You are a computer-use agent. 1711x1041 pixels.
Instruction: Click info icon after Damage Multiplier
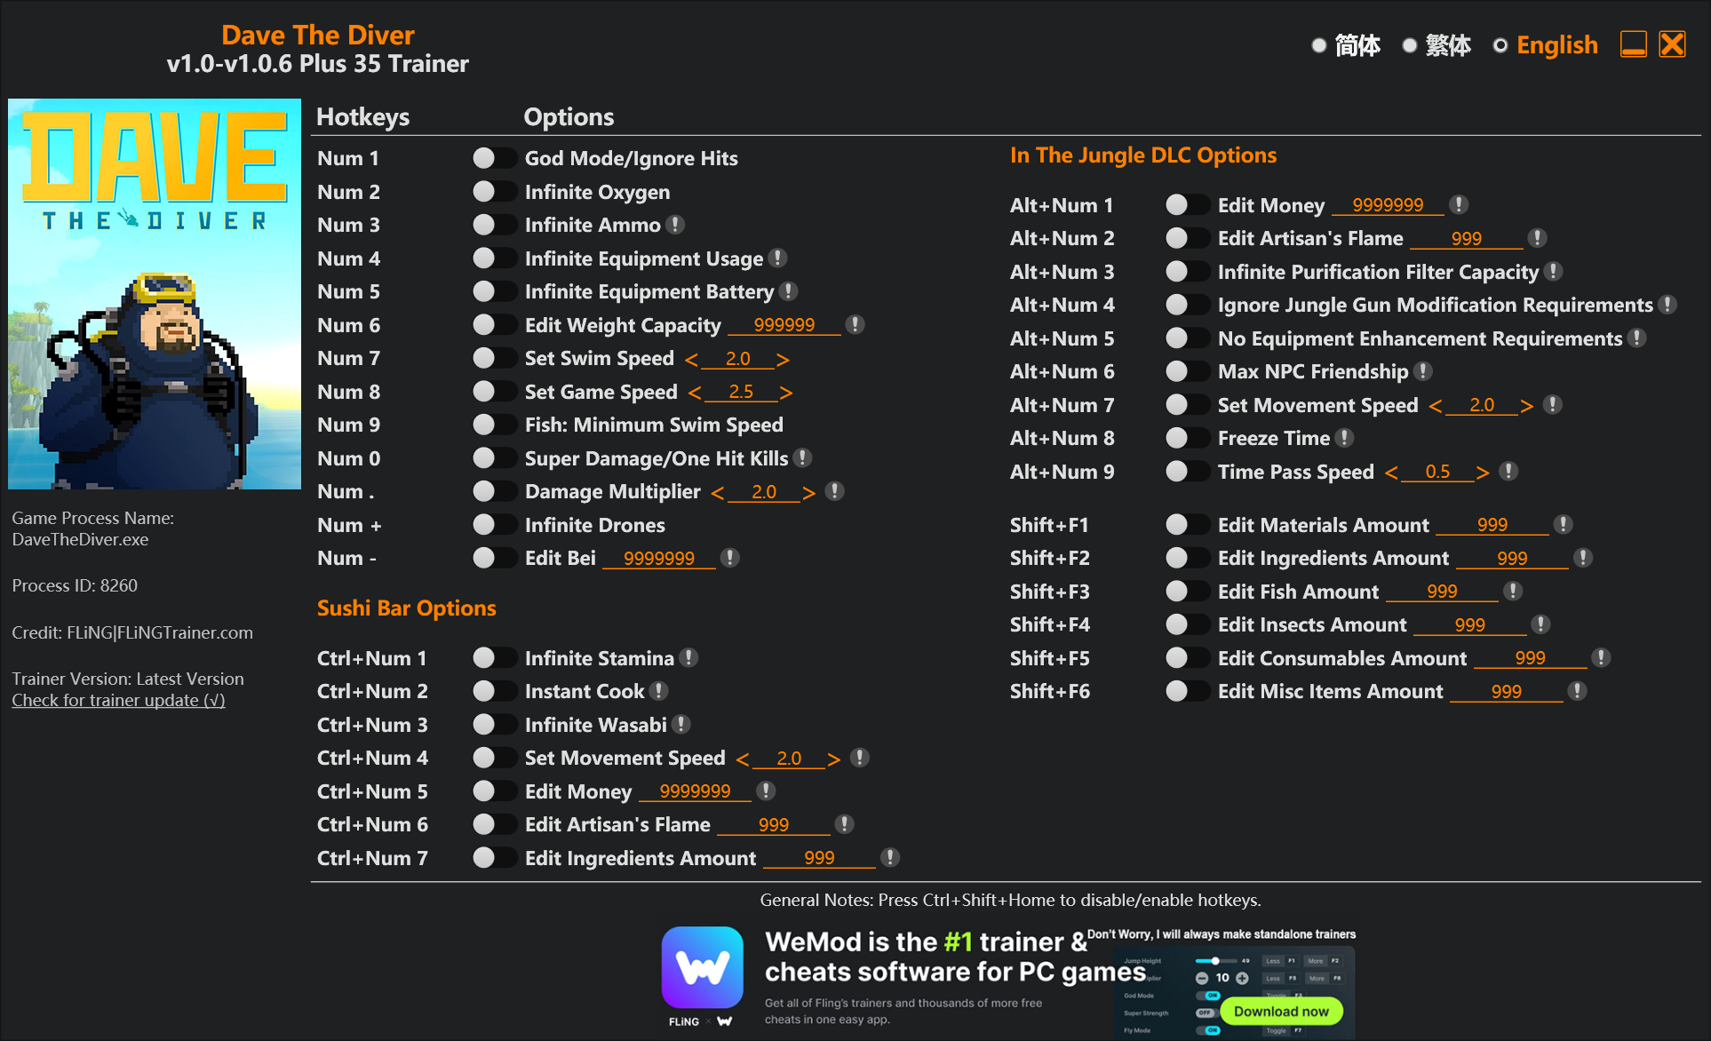[834, 491]
